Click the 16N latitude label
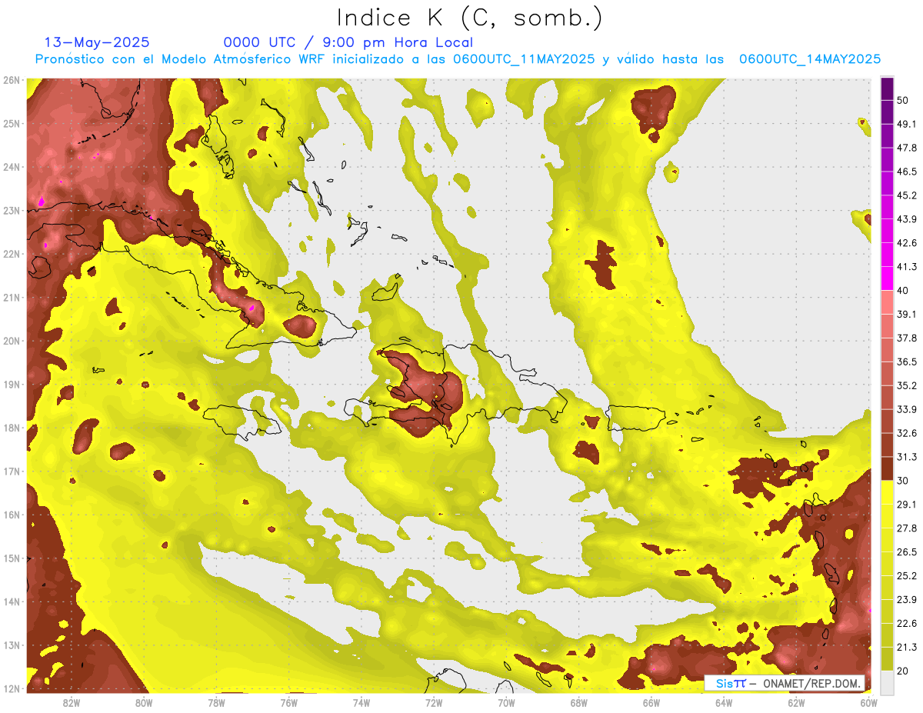The width and height of the screenshot is (923, 713). click(12, 515)
